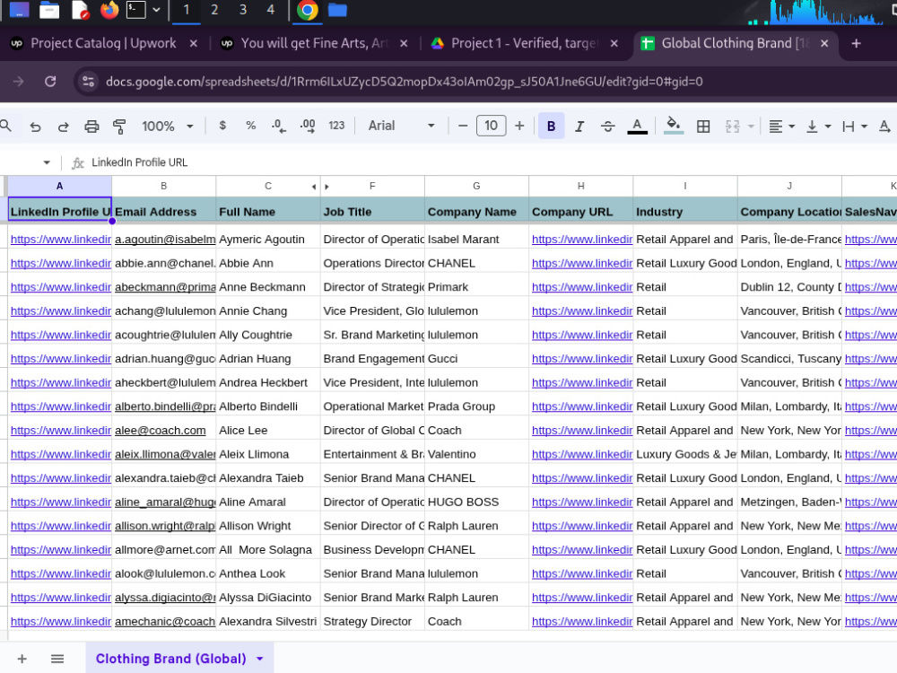Click the browser forward arrow

click(x=18, y=82)
